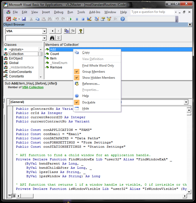This screenshot has width=196, height=203.
Task: Click the yellow Help icon in the Object Browser
Action: tap(81, 31)
